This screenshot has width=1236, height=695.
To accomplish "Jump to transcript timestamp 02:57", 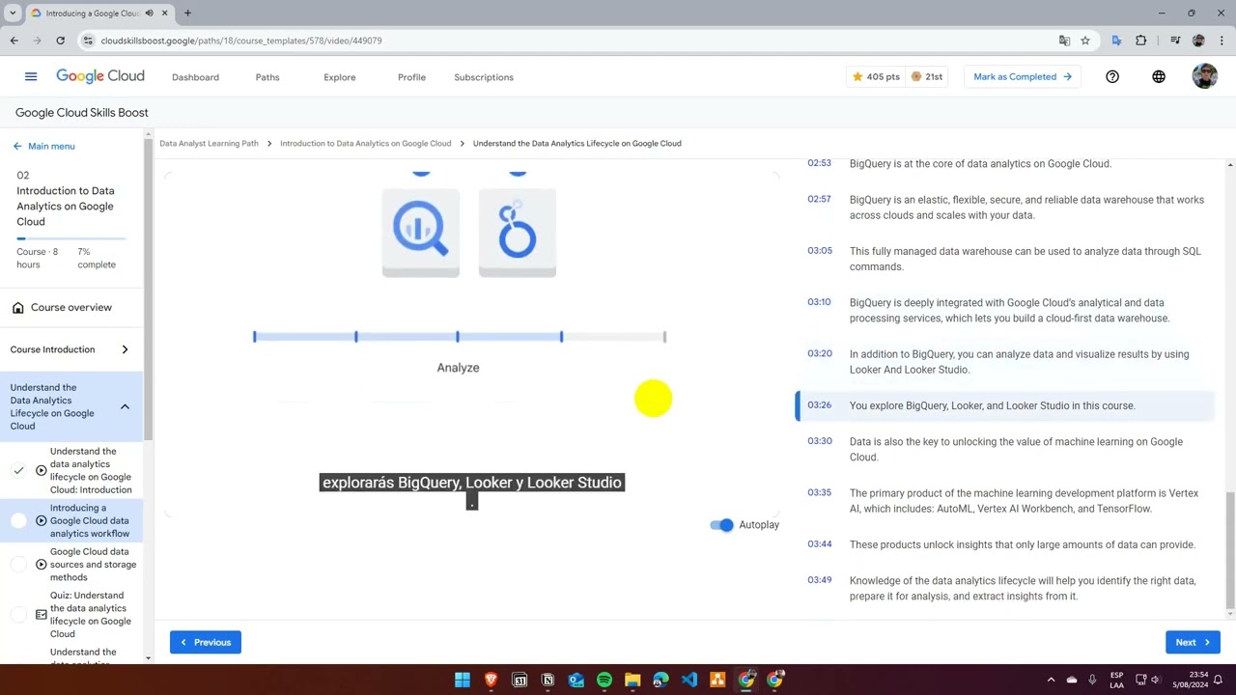I will pyautogui.click(x=819, y=199).
